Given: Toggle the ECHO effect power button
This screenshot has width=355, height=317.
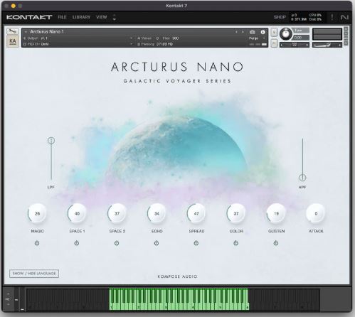Looking at the screenshot, I should coord(157,243).
